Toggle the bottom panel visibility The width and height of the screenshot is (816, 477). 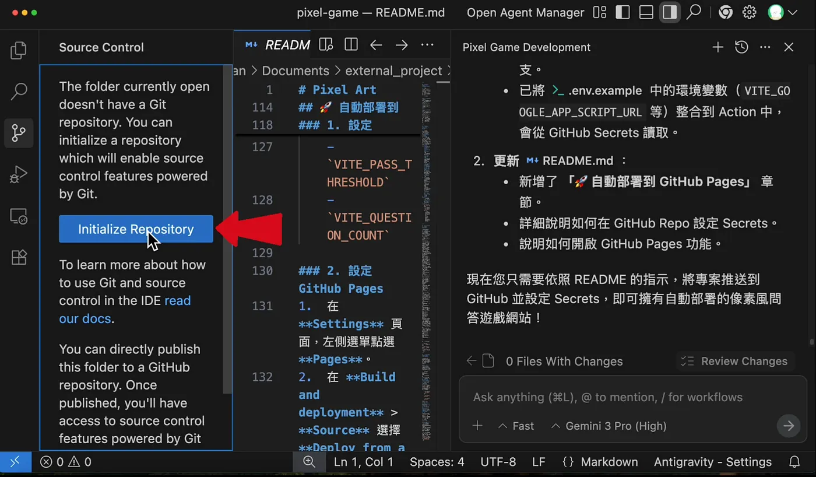coord(646,12)
